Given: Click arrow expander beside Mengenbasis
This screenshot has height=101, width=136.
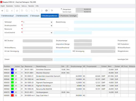Looking at the screenshot, I should [61, 9].
